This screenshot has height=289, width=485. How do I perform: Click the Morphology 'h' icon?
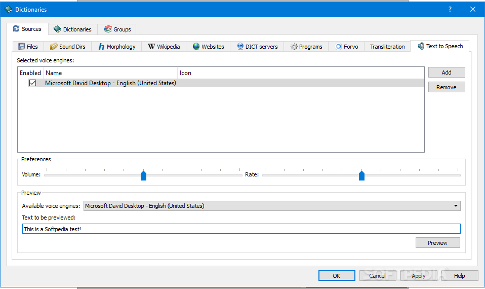pos(101,47)
